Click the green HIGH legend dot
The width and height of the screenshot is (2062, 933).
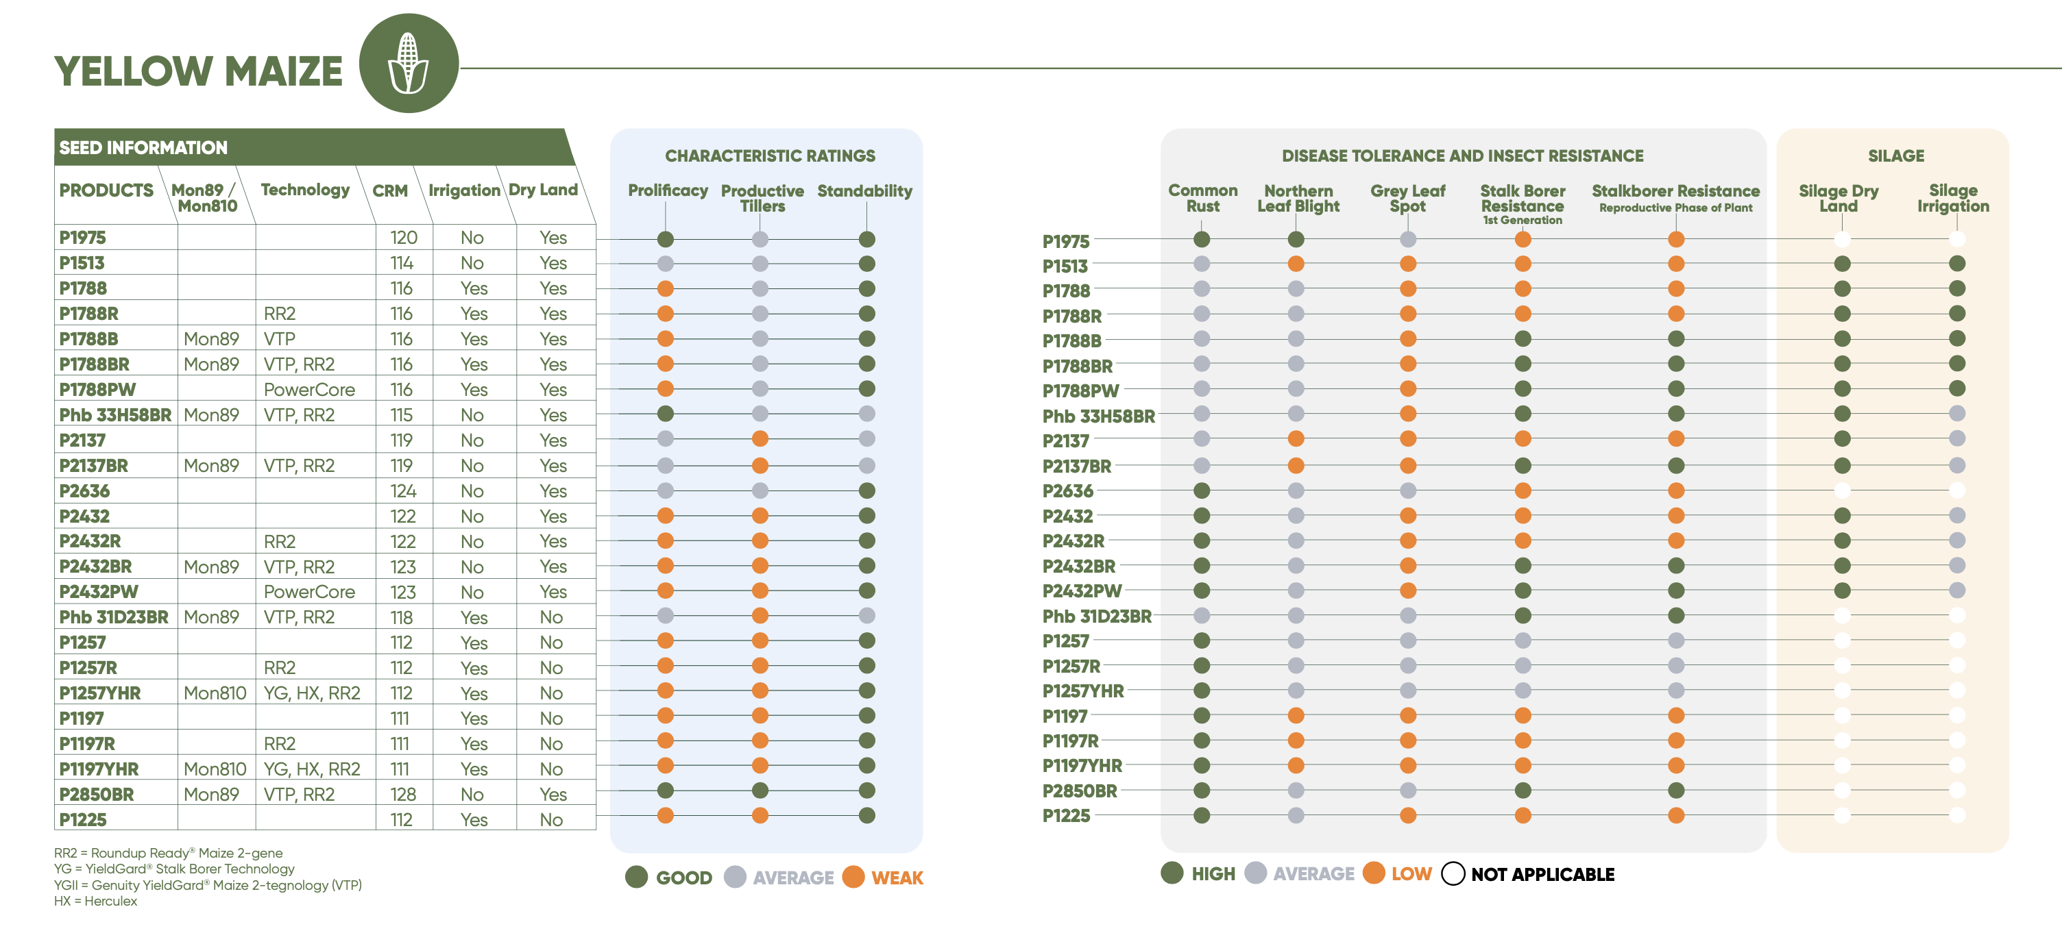tap(1172, 873)
